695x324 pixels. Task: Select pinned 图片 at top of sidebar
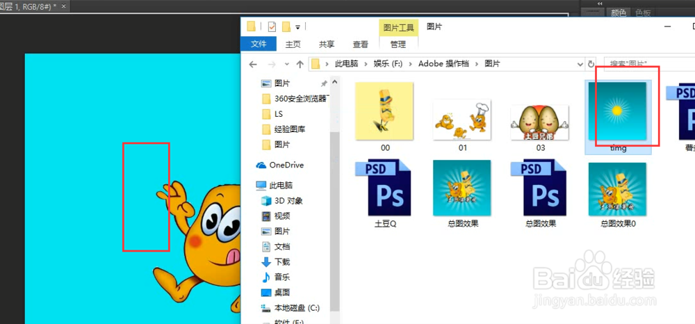click(282, 83)
